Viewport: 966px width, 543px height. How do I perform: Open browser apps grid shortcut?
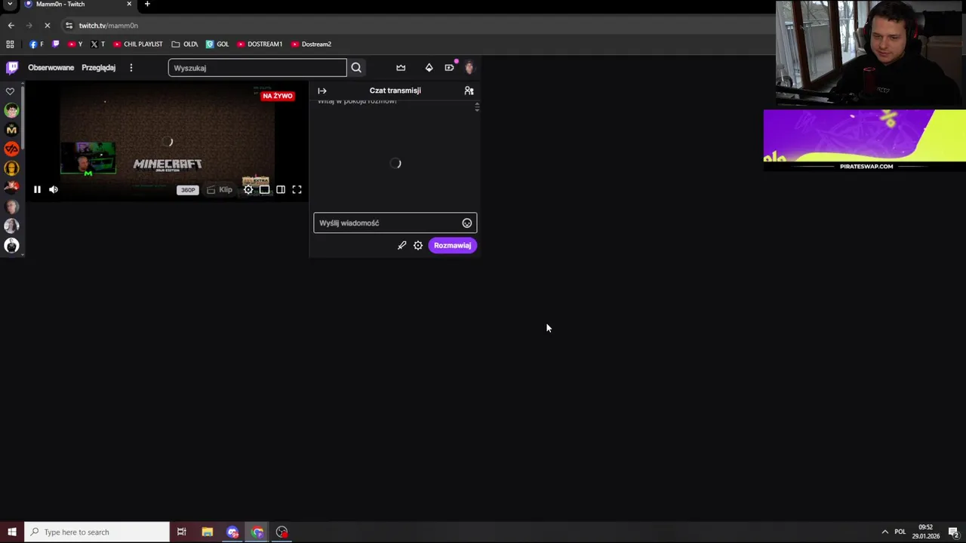(10, 44)
